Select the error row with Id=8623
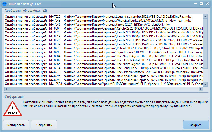Screen dimensions: 212x132 (x=104, y=32)
